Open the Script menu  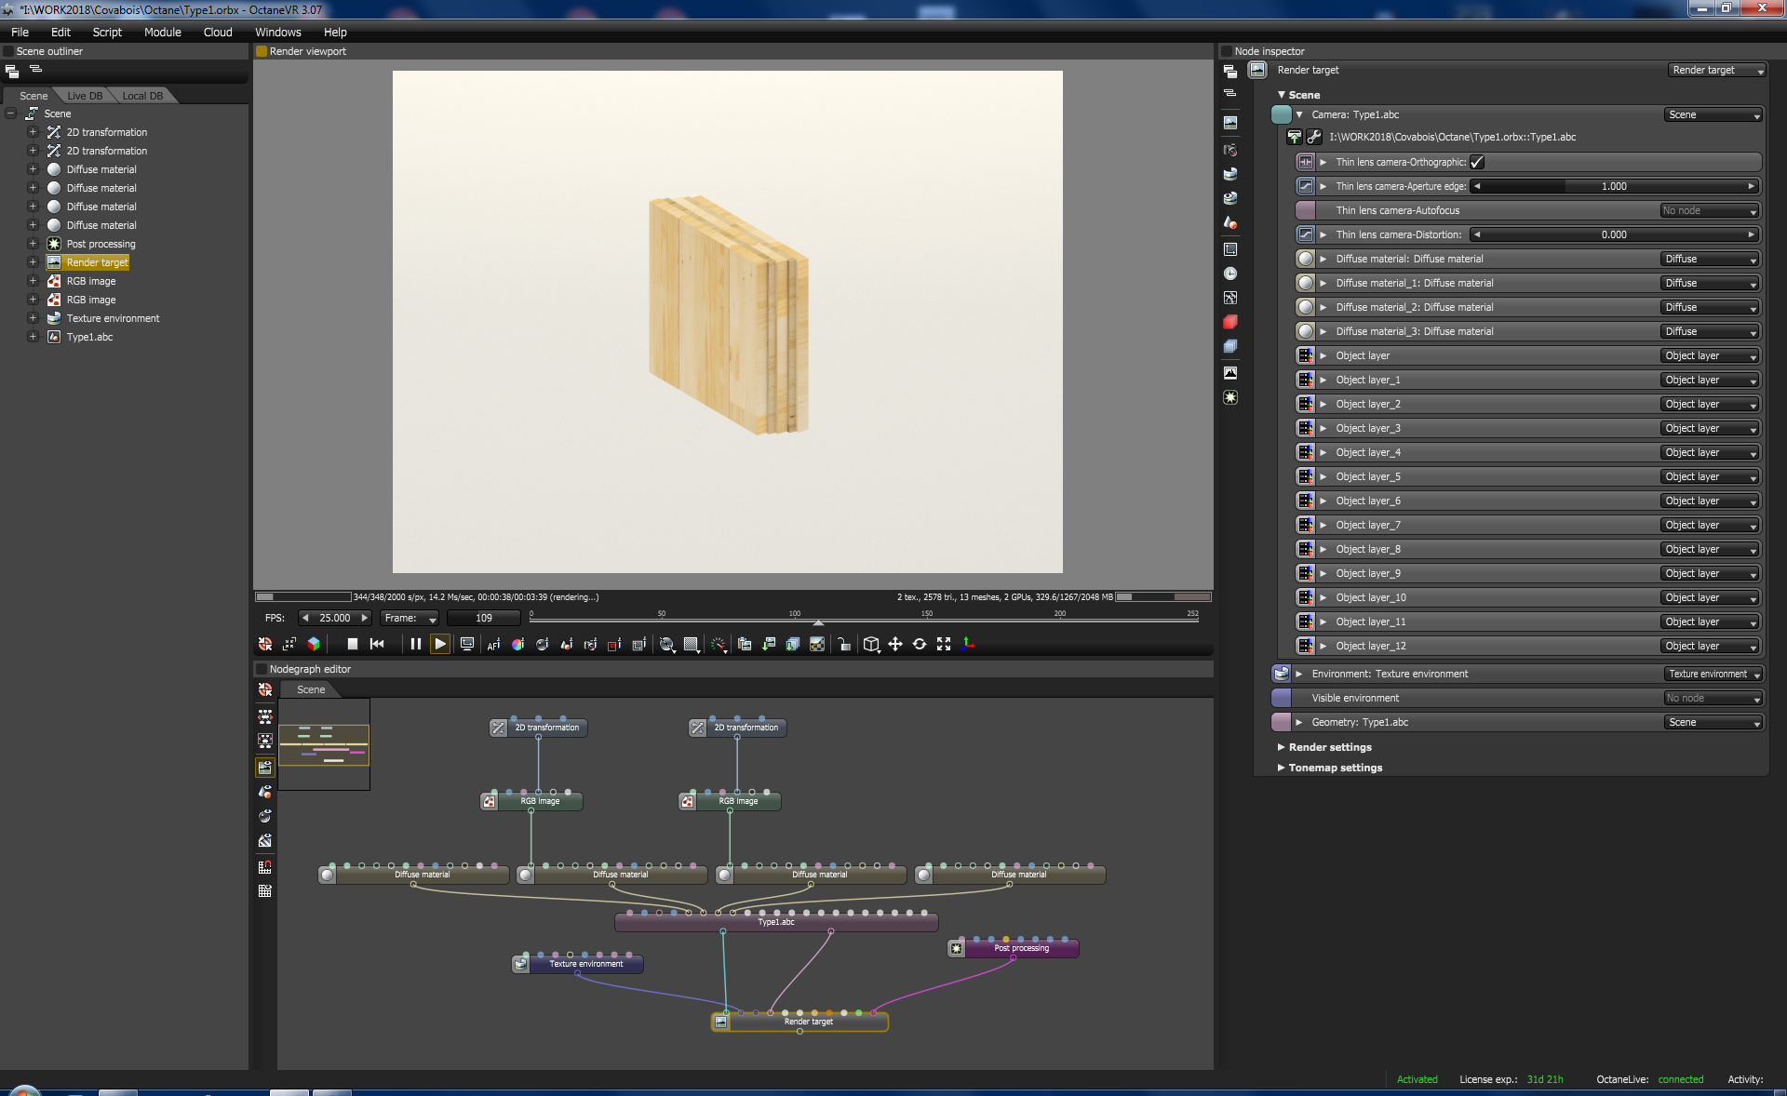pyautogui.click(x=107, y=32)
